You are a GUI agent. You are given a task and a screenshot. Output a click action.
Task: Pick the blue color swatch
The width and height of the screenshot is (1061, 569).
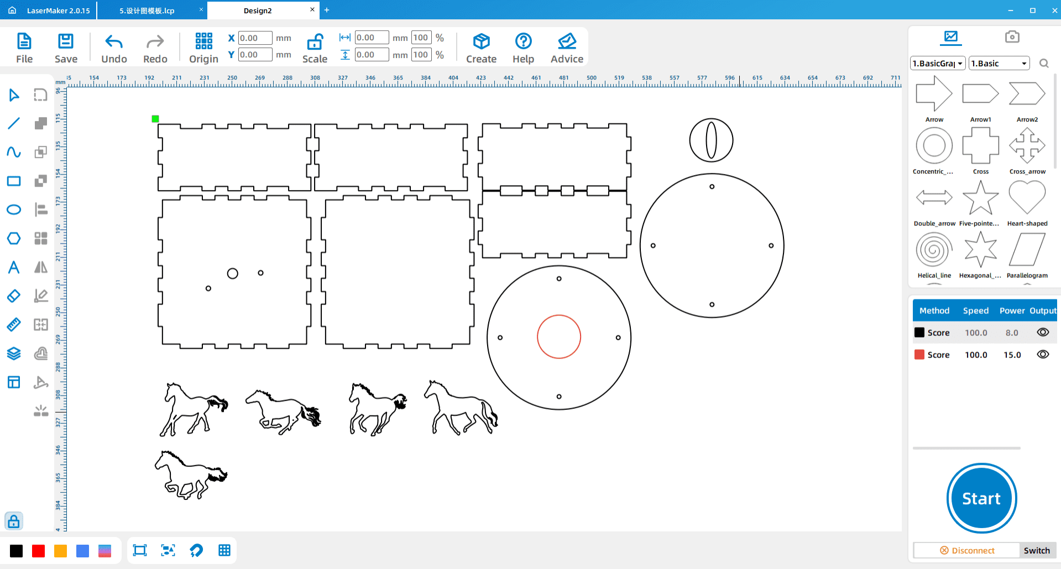pyautogui.click(x=82, y=551)
